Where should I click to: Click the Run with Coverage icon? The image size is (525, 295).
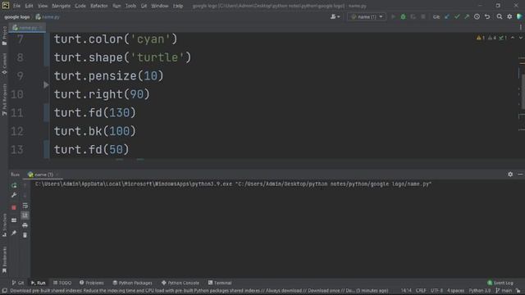(413, 16)
